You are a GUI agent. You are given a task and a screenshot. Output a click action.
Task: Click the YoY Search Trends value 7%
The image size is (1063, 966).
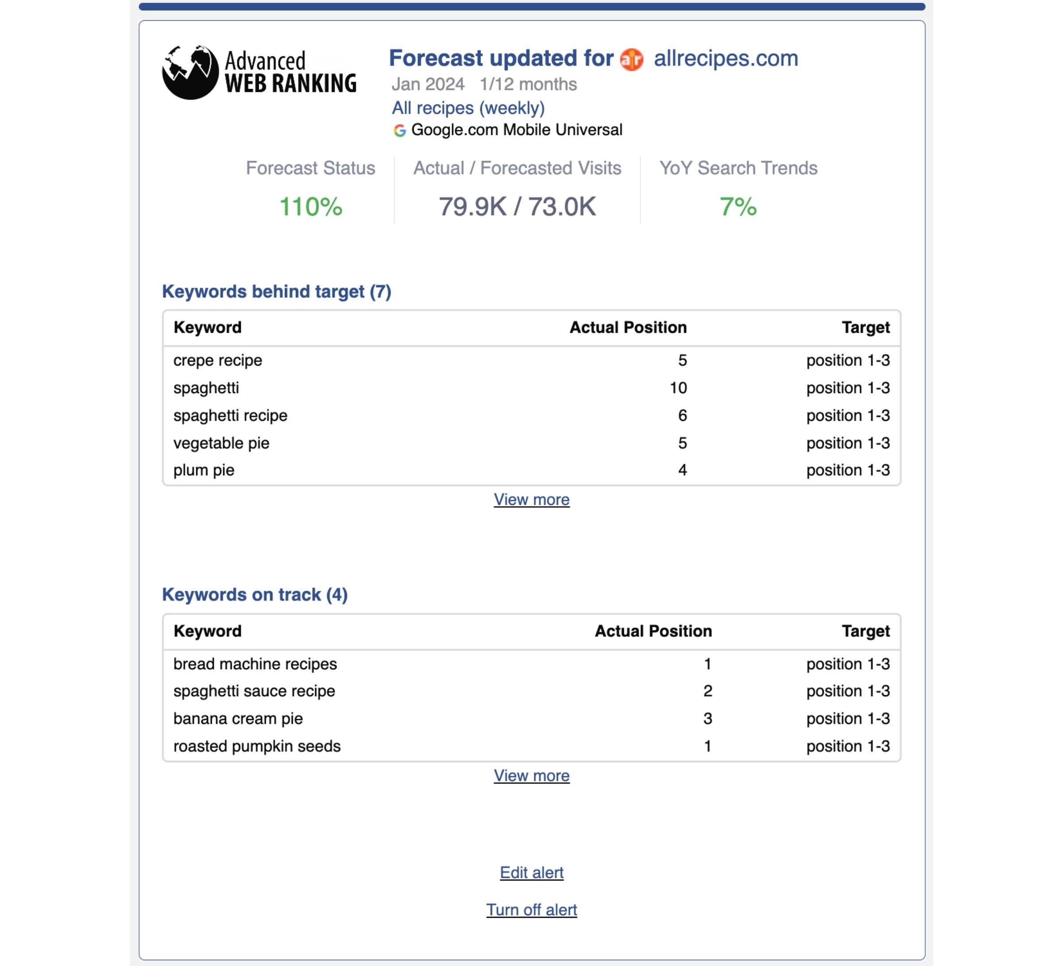pos(738,207)
